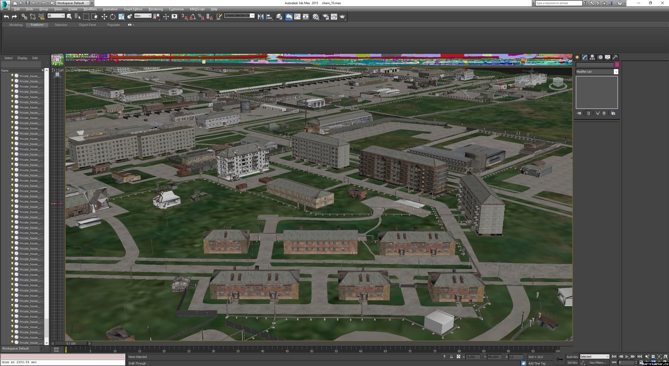
Task: Open the Motion command panel tab
Action: [x=600, y=57]
